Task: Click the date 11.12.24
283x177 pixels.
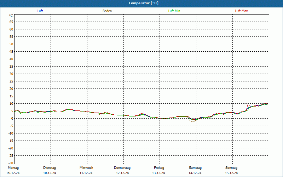Action: click(x=86, y=173)
